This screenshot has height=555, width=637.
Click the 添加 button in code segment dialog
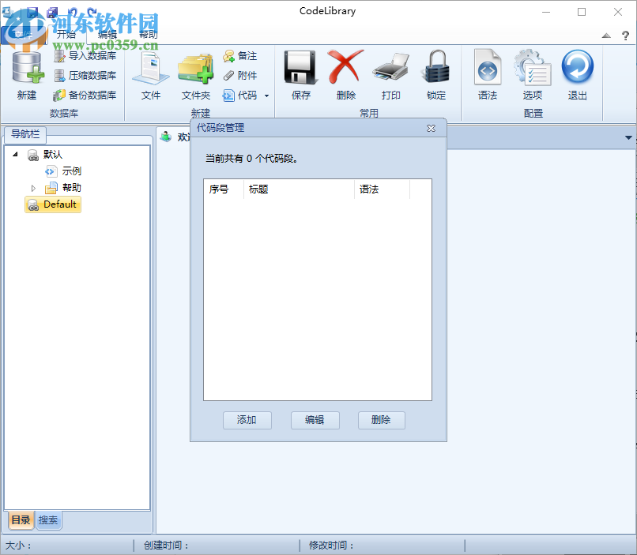coord(247,420)
